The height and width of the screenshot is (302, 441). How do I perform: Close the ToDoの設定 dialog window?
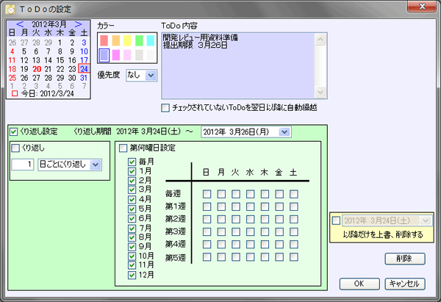(422, 6)
